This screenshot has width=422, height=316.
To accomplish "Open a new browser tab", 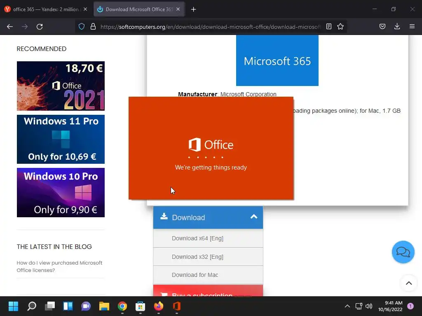I will click(x=193, y=9).
